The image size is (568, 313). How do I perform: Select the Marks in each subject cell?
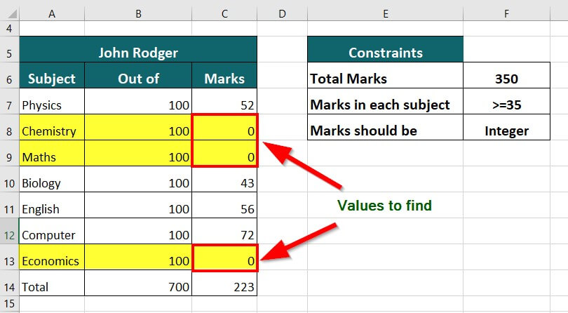click(x=385, y=101)
